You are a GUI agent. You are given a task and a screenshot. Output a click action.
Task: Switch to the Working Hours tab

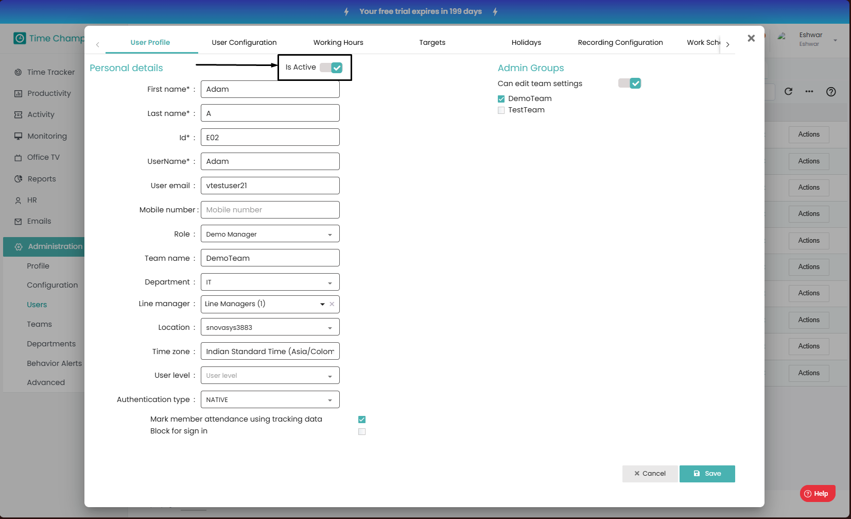tap(338, 43)
